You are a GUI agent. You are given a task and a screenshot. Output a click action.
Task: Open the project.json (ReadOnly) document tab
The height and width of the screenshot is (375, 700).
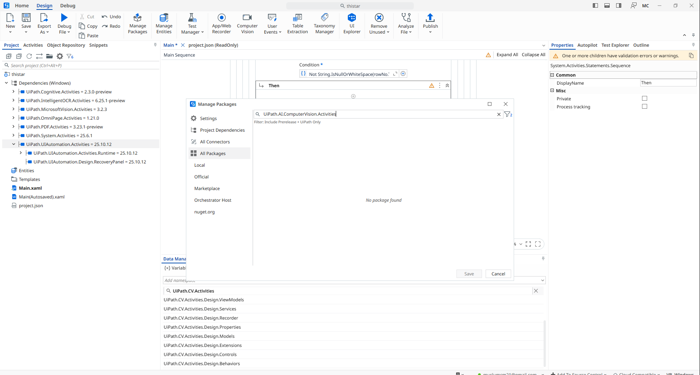pos(213,45)
